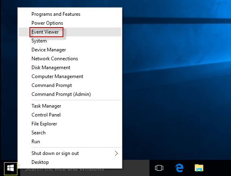Screen dimensions: 231x176
Task: Launch Microsoft Edge from the taskbar
Action: point(179,168)
